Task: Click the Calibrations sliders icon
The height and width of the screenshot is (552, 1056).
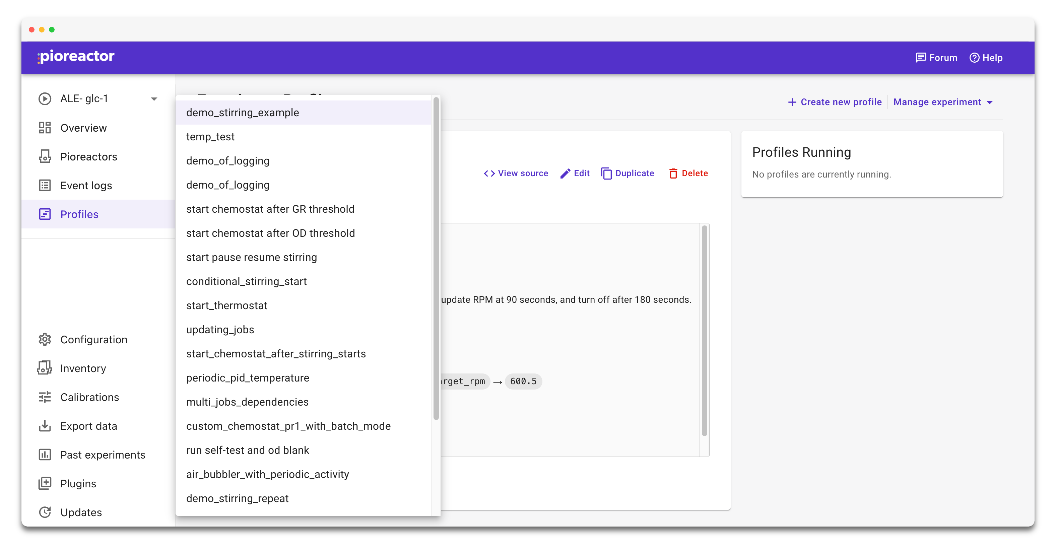Action: pyautogui.click(x=45, y=397)
